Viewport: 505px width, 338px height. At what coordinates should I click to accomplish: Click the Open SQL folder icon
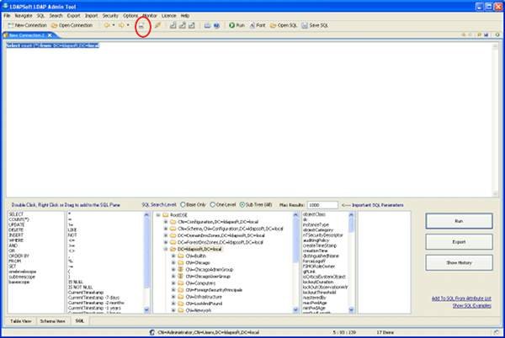pyautogui.click(x=273, y=25)
